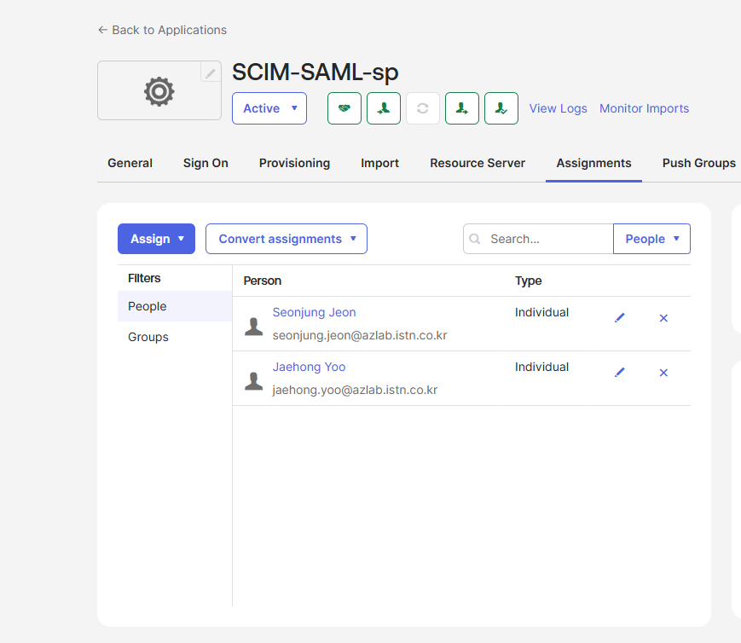Click the magnifier icon in the search box
The image size is (741, 643).
[474, 239]
